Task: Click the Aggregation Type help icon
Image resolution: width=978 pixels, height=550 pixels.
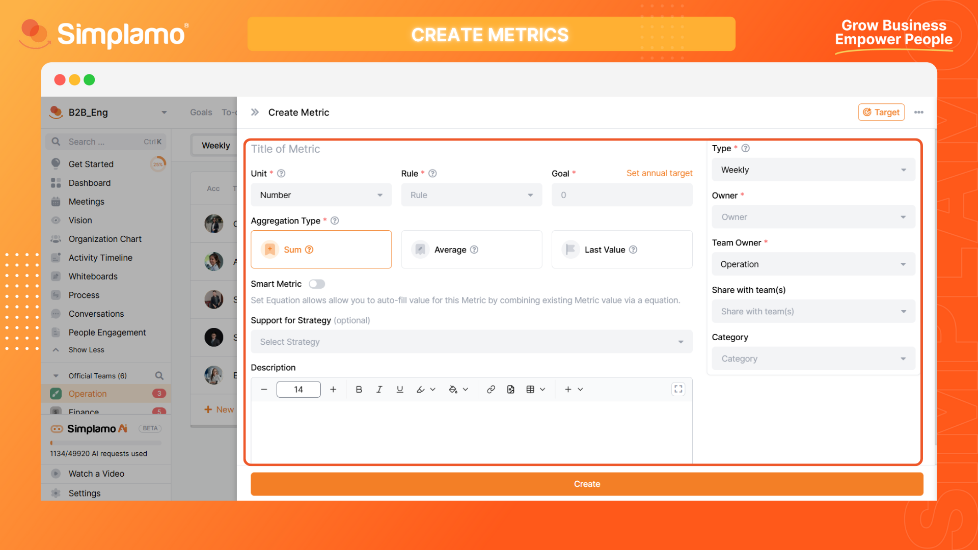Action: 335,221
